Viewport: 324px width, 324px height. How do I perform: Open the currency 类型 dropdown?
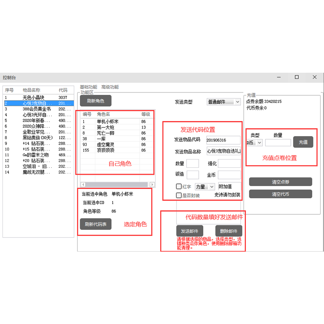254,143
